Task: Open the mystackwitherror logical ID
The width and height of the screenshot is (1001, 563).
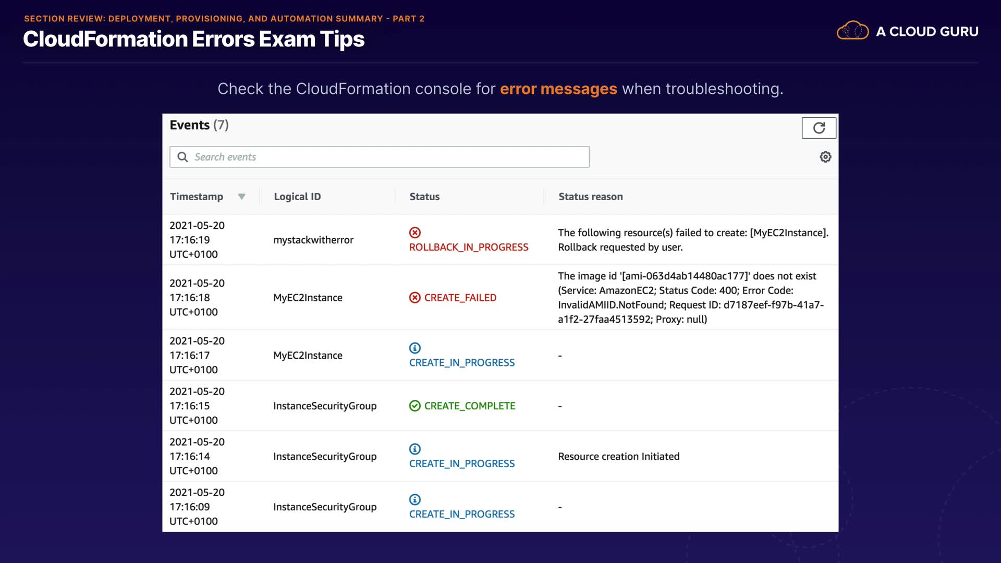Action: tap(313, 240)
